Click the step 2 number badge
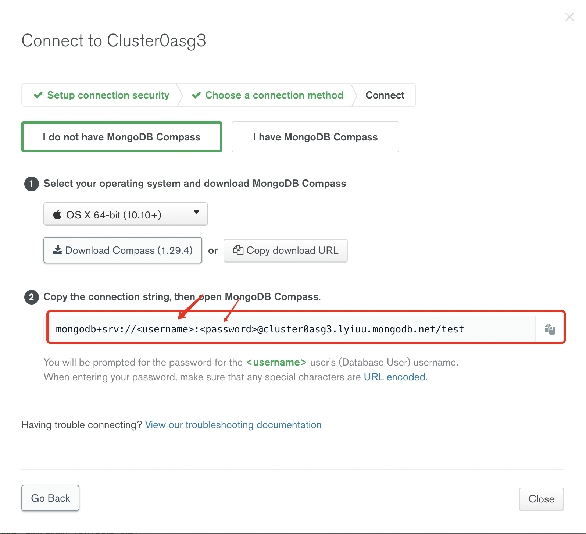This screenshot has height=534, width=586. (x=32, y=297)
